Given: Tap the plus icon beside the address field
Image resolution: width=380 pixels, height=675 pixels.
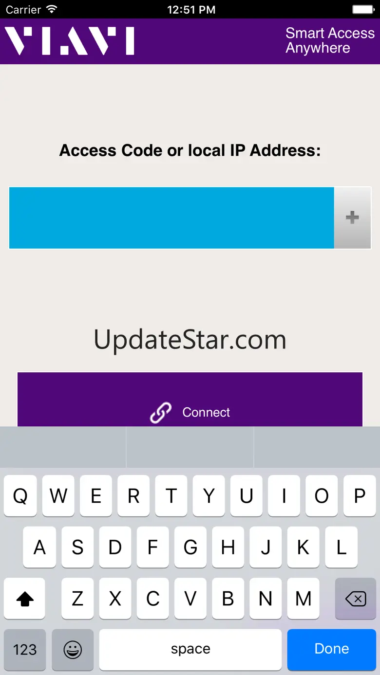Looking at the screenshot, I should click(x=352, y=218).
